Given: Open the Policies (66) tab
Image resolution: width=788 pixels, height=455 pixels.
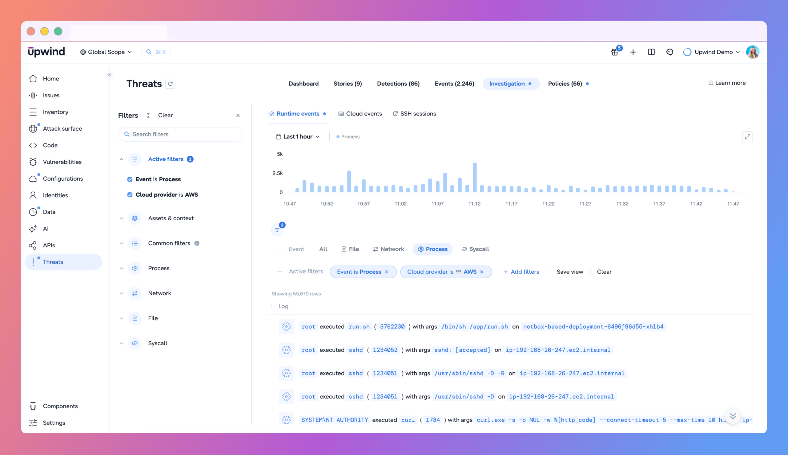Looking at the screenshot, I should (x=565, y=84).
